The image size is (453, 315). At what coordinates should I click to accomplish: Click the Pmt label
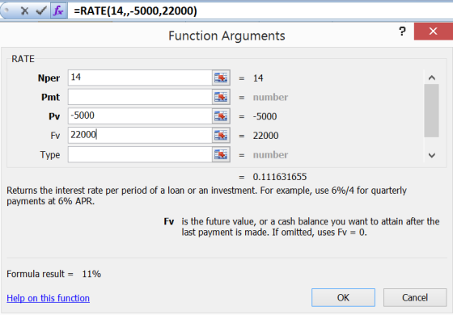(x=50, y=97)
